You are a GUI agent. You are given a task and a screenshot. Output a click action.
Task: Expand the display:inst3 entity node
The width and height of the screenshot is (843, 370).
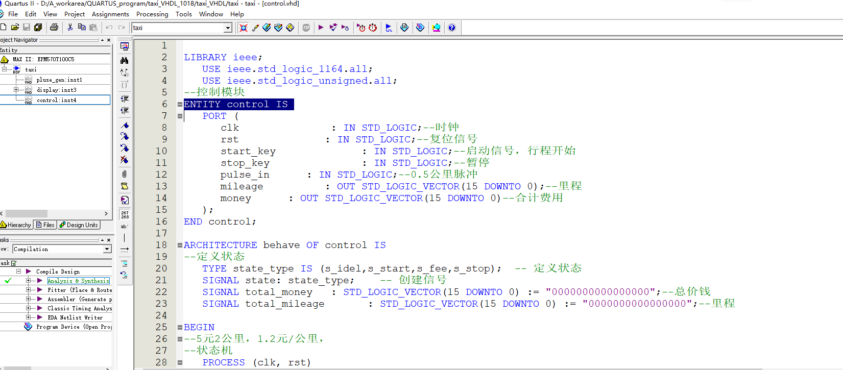coord(16,90)
